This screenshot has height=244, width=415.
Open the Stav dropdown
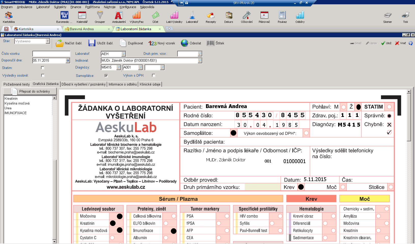(48, 41)
